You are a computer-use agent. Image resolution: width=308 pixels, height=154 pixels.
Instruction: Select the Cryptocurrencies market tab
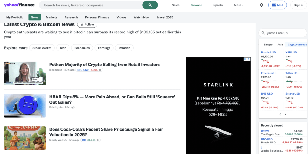pos(297,44)
